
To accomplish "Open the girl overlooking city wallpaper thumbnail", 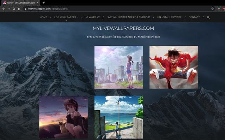I will click(119, 67).
